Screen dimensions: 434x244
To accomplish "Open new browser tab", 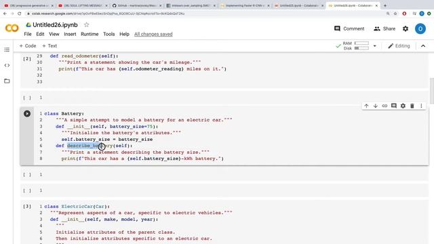I will (x=384, y=5).
